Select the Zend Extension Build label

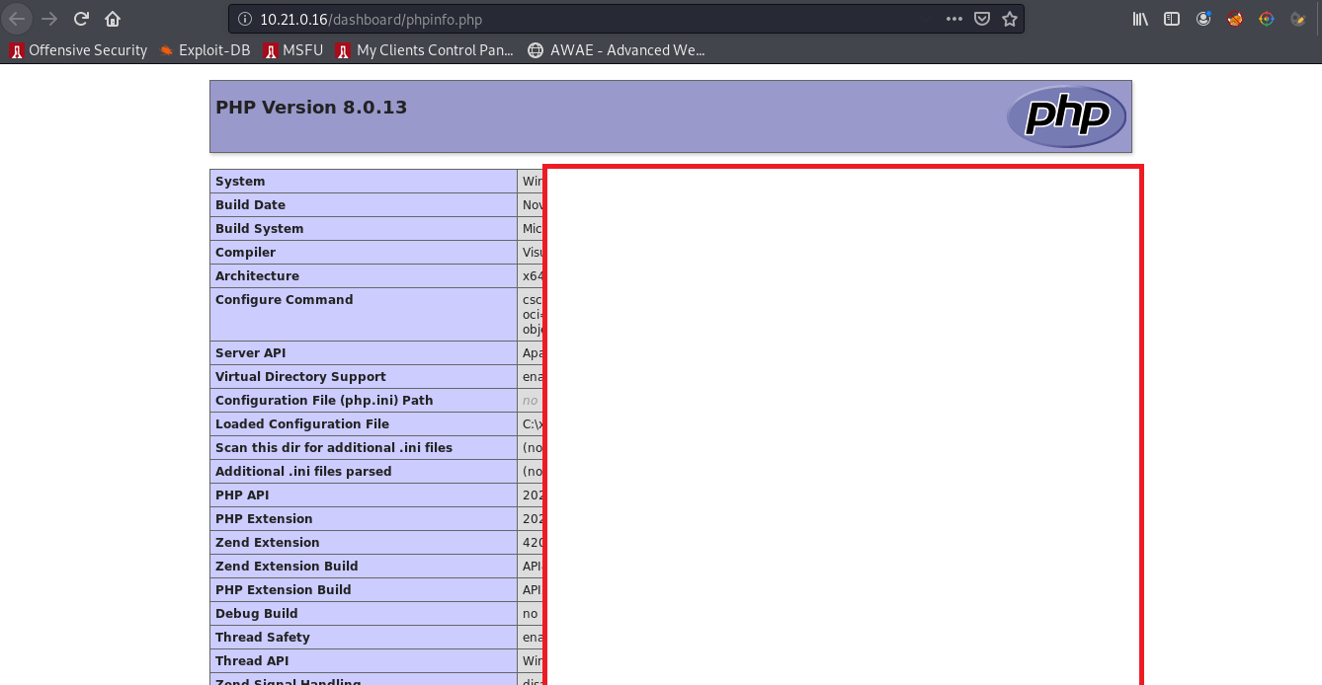pos(287,567)
